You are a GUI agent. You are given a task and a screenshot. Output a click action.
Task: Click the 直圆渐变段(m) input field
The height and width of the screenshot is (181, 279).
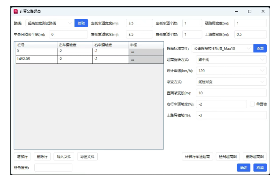pyautogui.click(x=231, y=93)
